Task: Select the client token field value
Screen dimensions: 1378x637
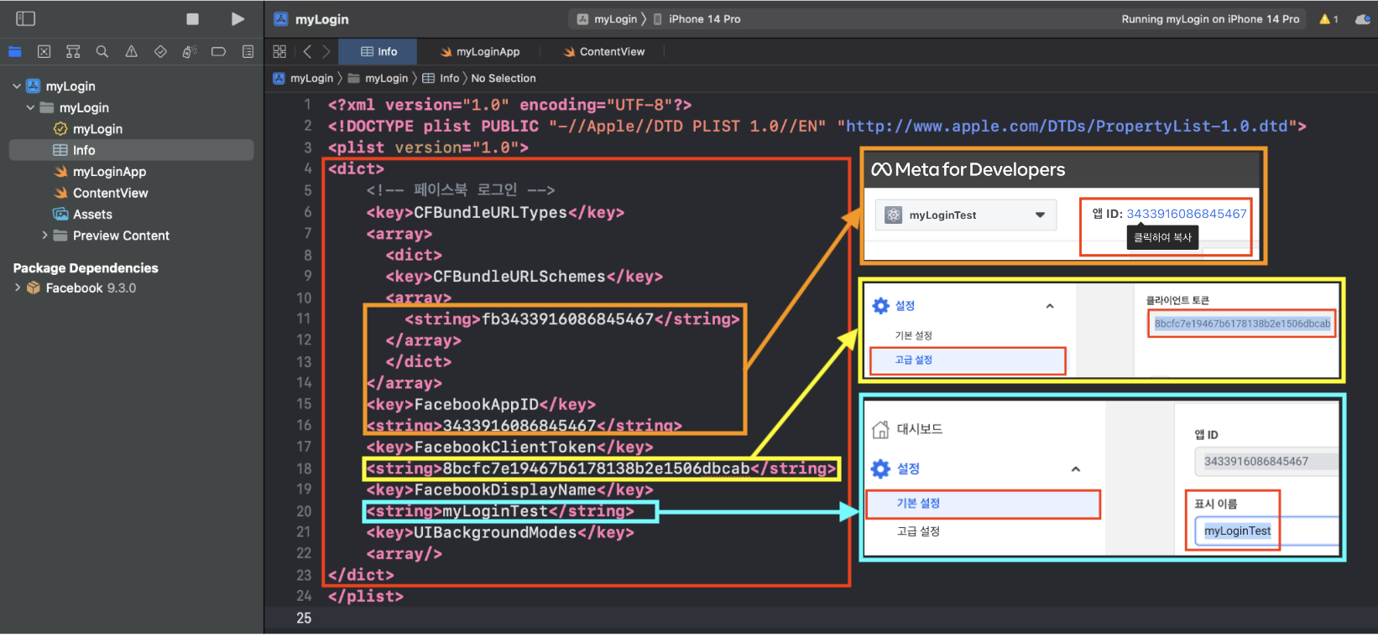Action: point(1242,324)
